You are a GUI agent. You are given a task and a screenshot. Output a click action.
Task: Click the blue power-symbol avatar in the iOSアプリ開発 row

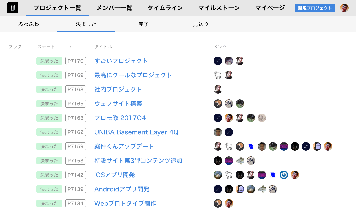(284, 175)
